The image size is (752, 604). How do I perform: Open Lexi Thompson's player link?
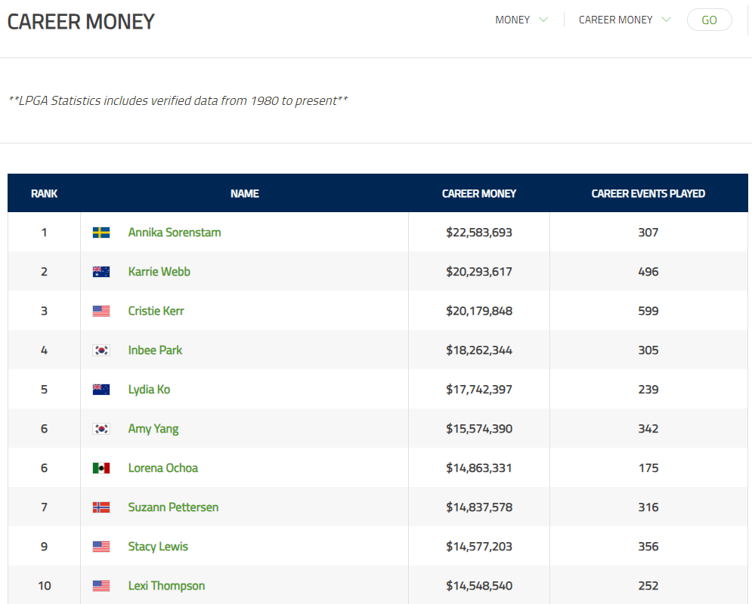(x=166, y=586)
